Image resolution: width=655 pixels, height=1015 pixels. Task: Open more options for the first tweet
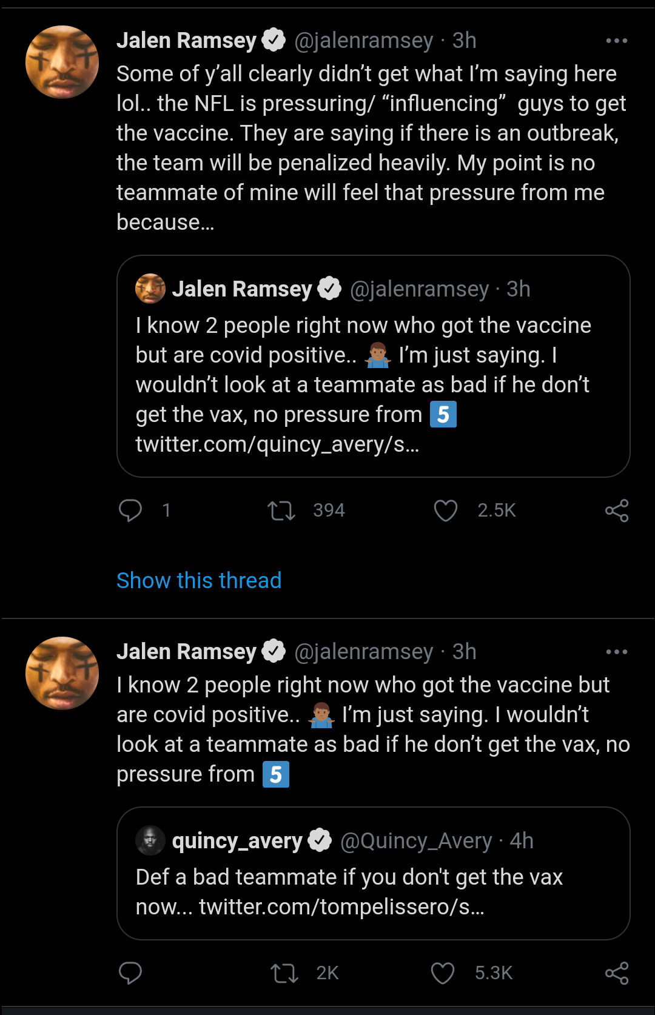(617, 41)
